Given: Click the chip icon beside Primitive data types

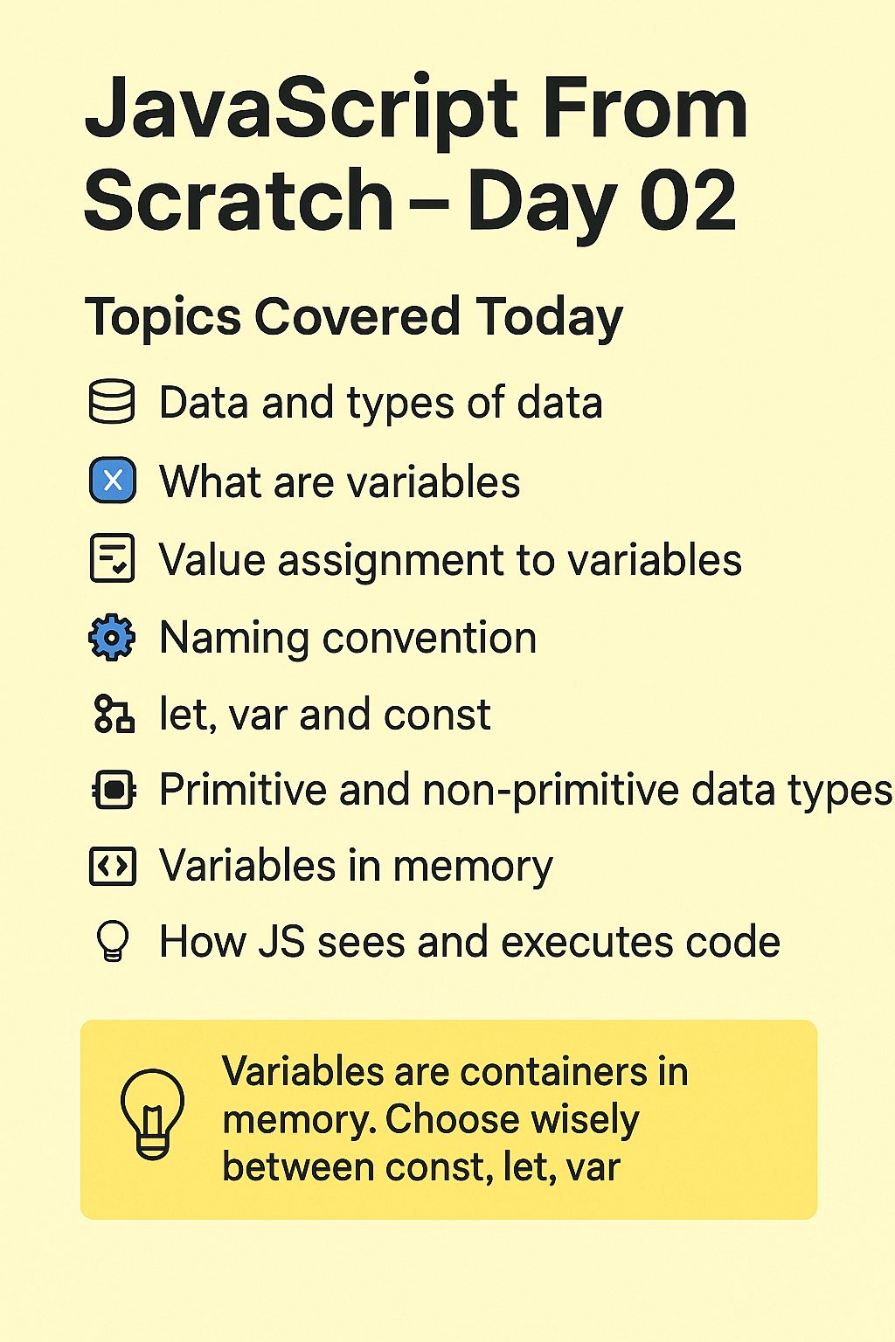Looking at the screenshot, I should [x=113, y=790].
